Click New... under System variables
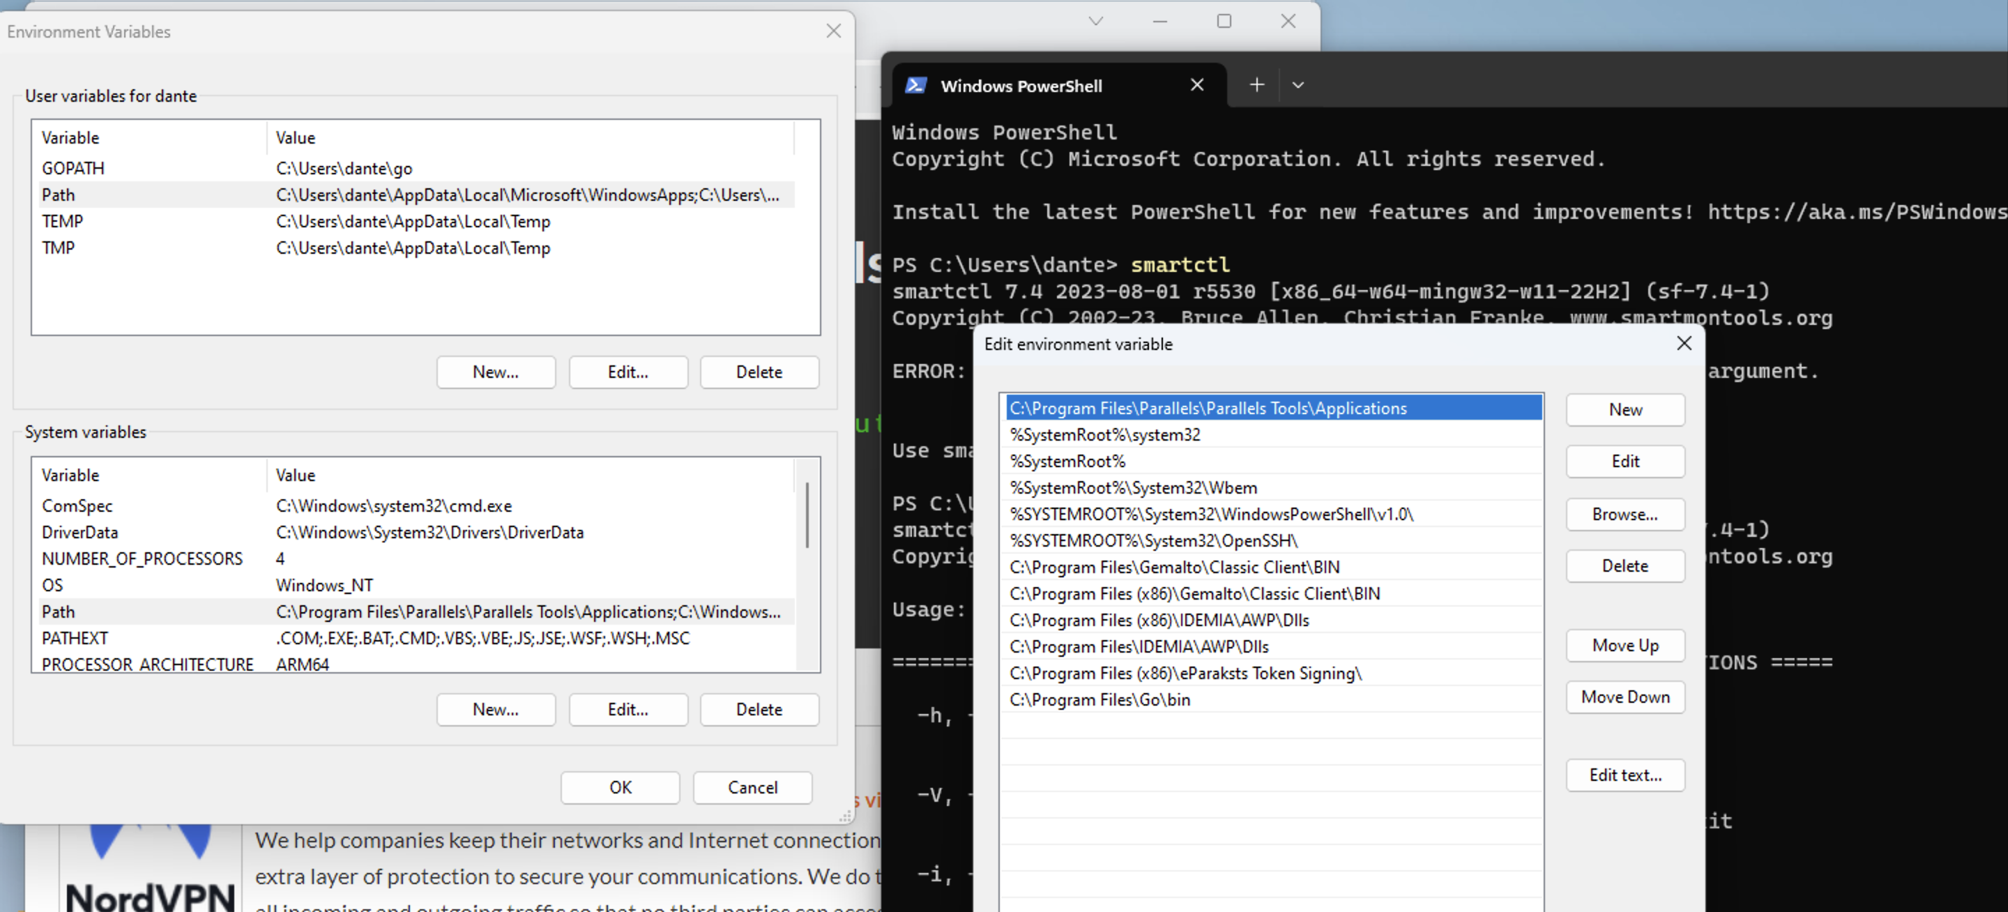This screenshot has width=2008, height=912. (496, 709)
